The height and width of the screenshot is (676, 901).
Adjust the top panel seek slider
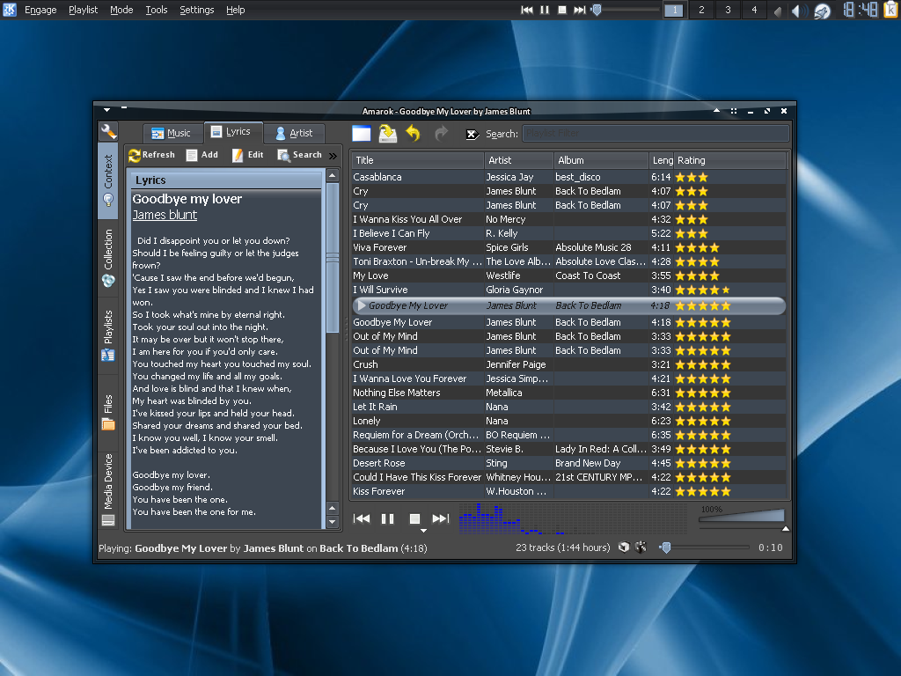pos(626,10)
